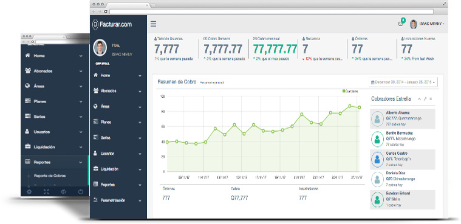The width and height of the screenshot is (461, 224).
Task: Click Esteban Erhard's green avatar icon
Action: [377, 200]
